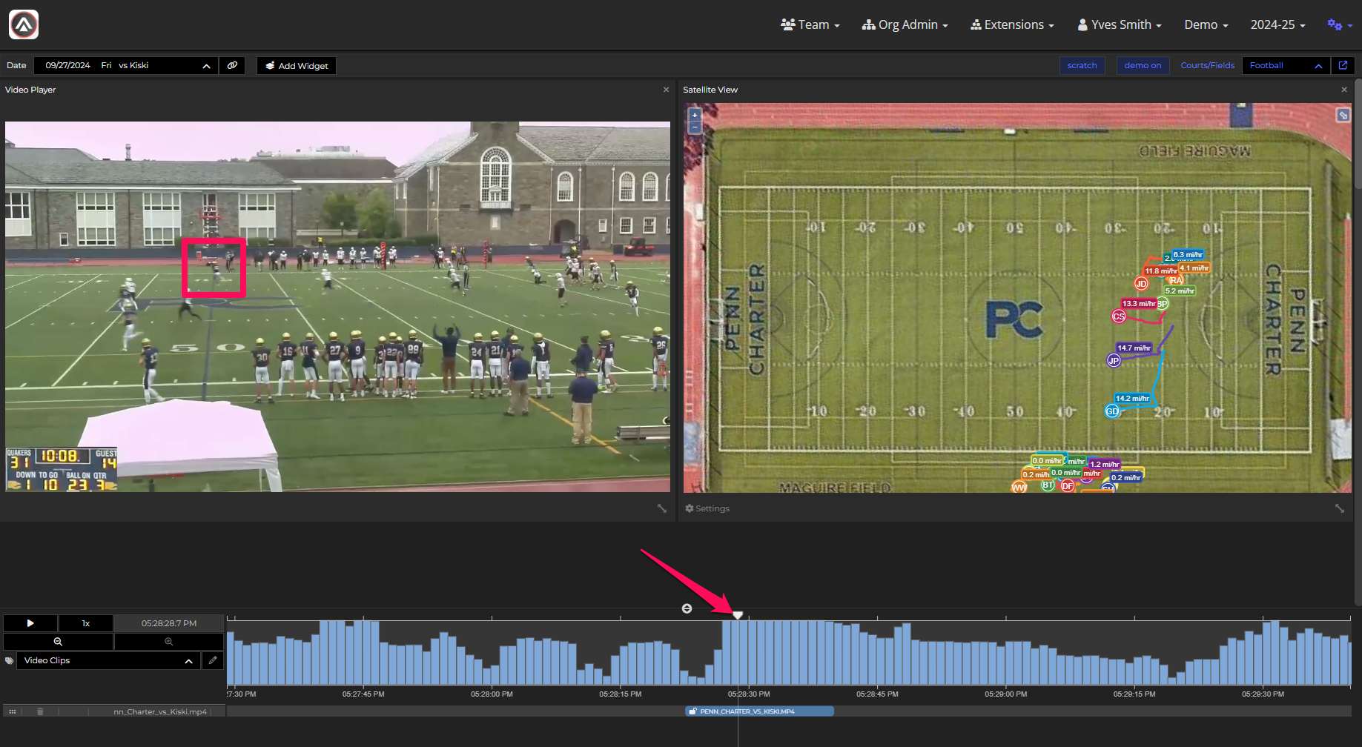Select the demo on layout button
This screenshot has width=1362, height=747.
click(x=1143, y=65)
